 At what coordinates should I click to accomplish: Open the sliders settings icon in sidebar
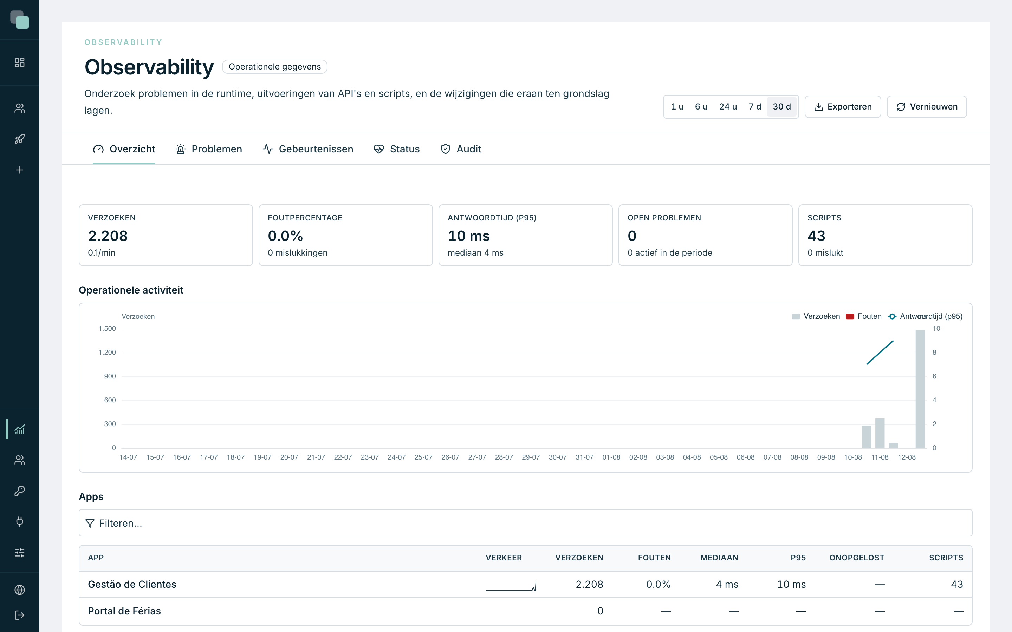(20, 553)
